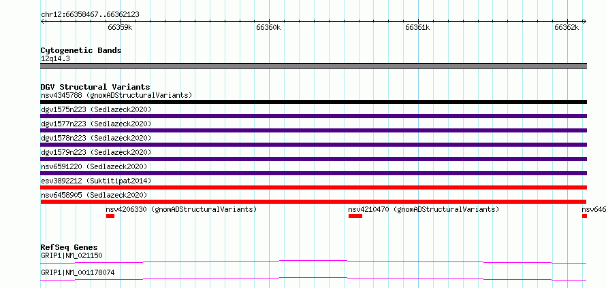Open the GRIP1|NM_021150 gene label
The width and height of the screenshot is (606, 288).
(x=71, y=255)
